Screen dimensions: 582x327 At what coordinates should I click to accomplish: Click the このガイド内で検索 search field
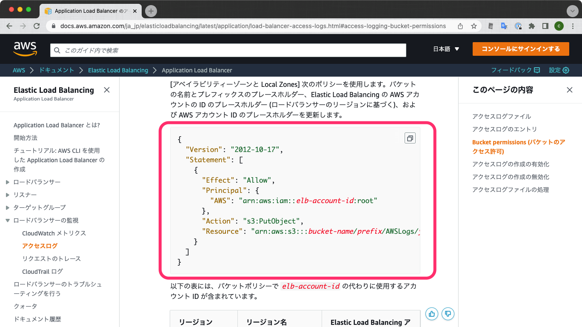pos(228,50)
